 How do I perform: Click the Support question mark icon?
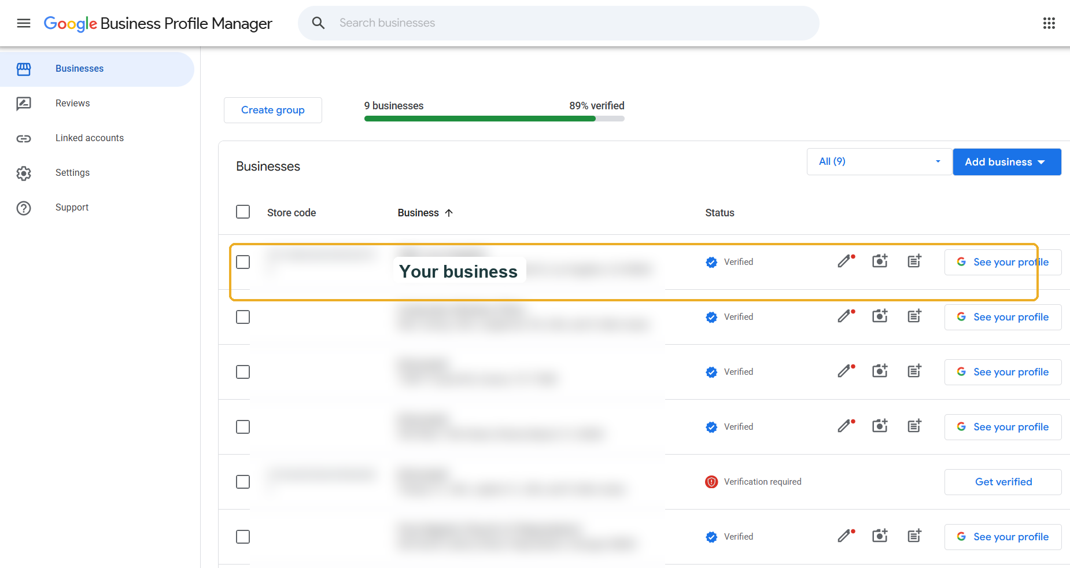(x=24, y=208)
